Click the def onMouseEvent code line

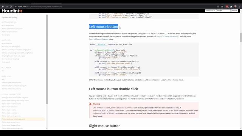pos(108,50)
